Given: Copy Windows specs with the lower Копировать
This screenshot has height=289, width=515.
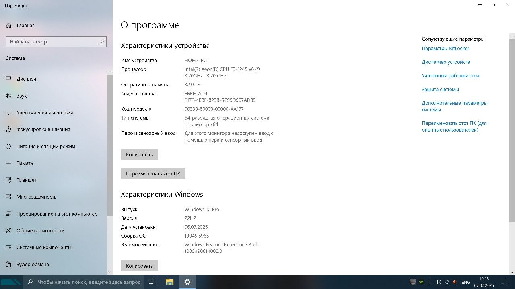Looking at the screenshot, I should tap(140, 265).
